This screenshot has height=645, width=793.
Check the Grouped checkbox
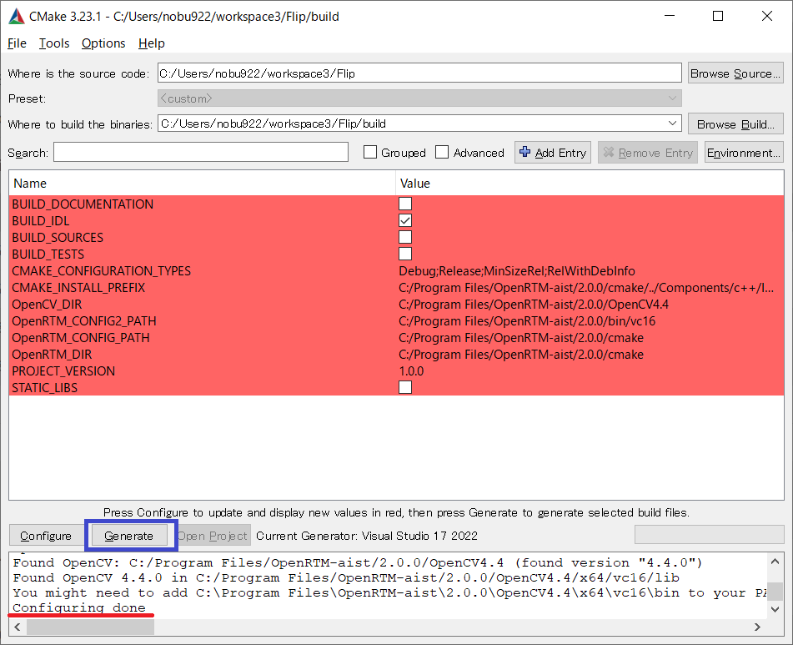(x=370, y=152)
